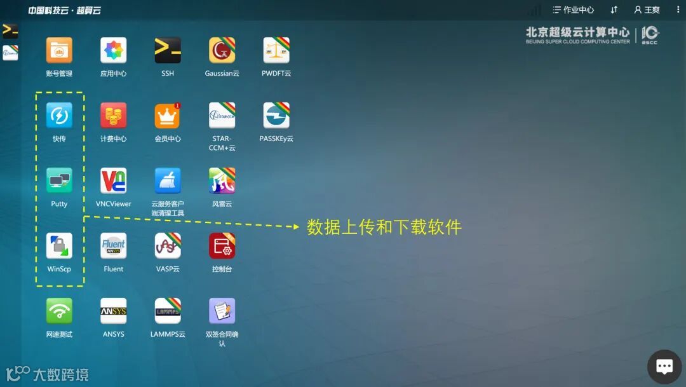Launch the Gaussian云 application
Screen dimensions: 686x387
222,51
